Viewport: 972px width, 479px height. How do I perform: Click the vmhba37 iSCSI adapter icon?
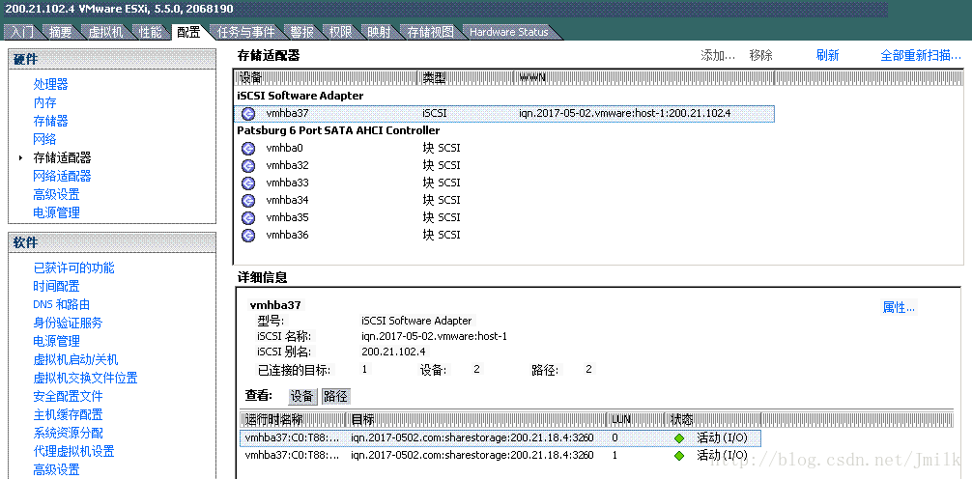248,113
